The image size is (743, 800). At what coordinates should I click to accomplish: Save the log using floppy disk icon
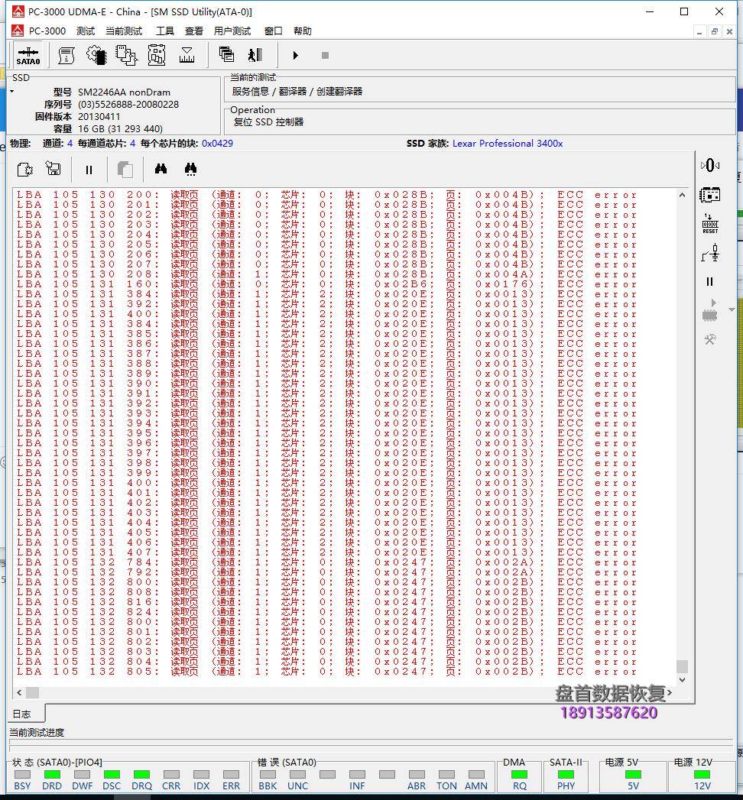point(54,170)
